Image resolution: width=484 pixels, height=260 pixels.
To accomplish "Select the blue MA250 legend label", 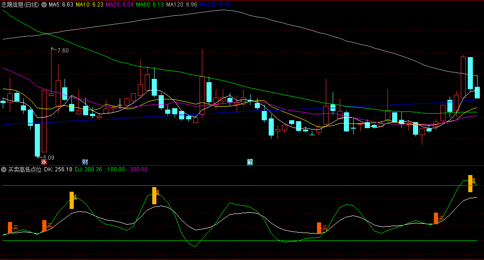I will pyautogui.click(x=215, y=5).
